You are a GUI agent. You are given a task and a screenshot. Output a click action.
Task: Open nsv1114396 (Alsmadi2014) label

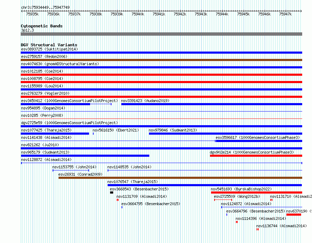261,218
